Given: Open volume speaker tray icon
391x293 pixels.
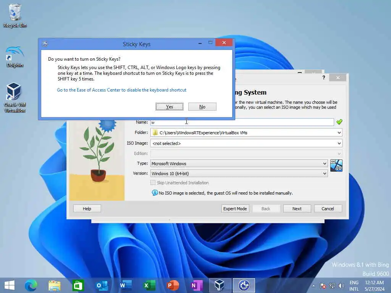Looking at the screenshot, I should (x=341, y=286).
